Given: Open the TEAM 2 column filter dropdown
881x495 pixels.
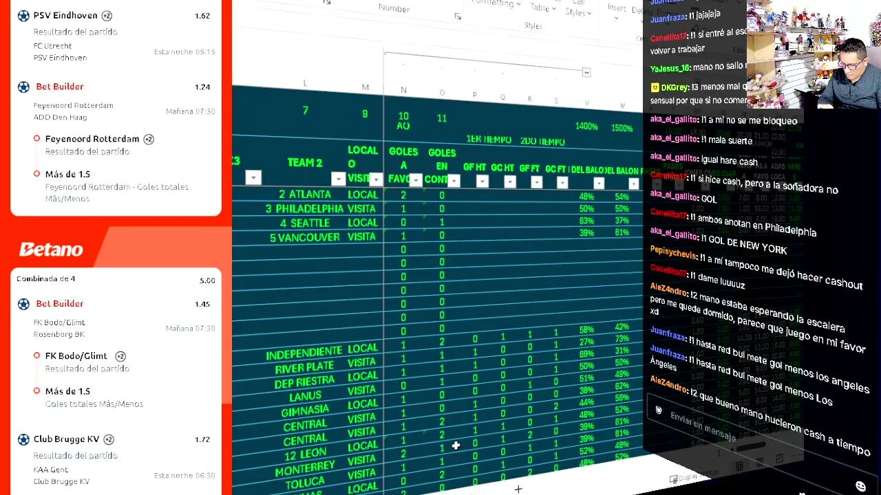Looking at the screenshot, I should (x=338, y=179).
